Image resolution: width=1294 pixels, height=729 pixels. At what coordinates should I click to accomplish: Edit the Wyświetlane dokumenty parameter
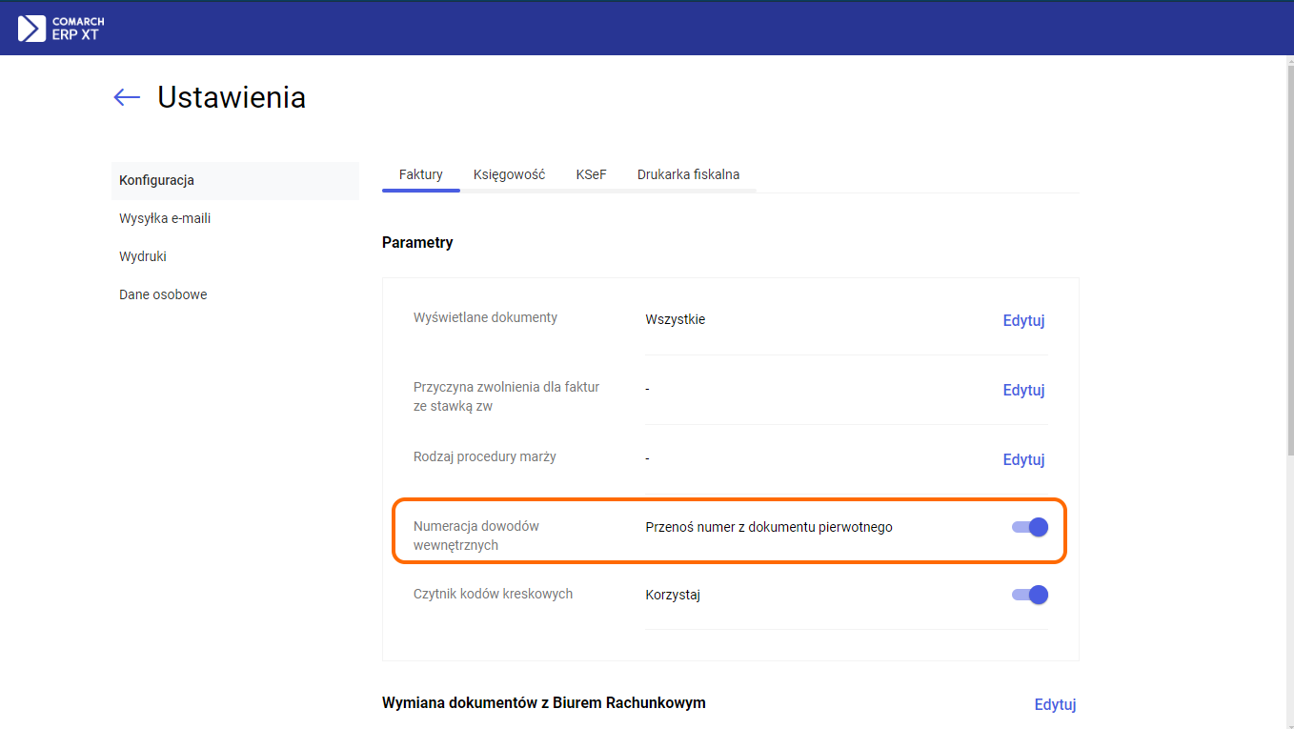click(x=1023, y=320)
